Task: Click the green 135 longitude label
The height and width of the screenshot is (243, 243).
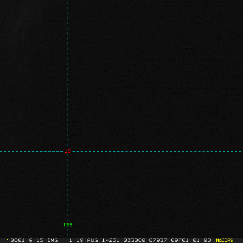Action: pyautogui.click(x=68, y=225)
